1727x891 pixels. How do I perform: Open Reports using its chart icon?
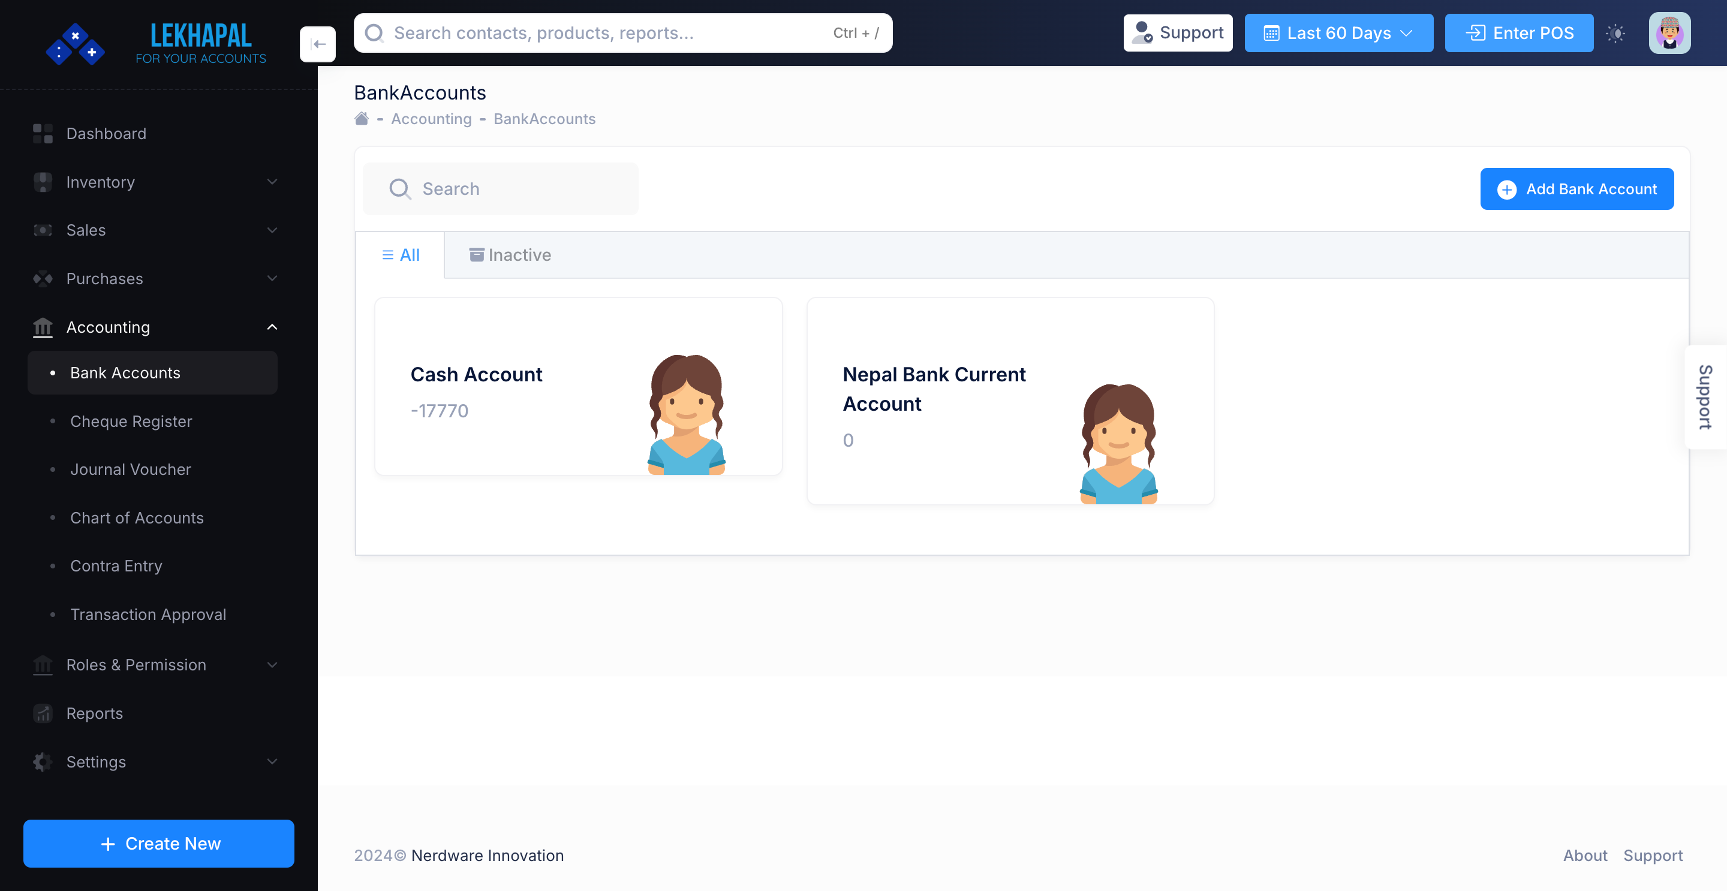42,714
